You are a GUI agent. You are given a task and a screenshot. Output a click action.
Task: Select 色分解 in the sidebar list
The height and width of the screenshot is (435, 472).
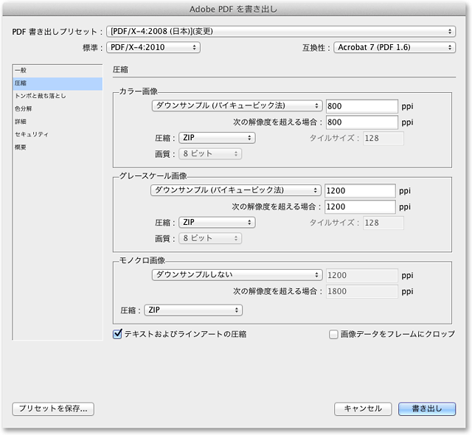(24, 109)
